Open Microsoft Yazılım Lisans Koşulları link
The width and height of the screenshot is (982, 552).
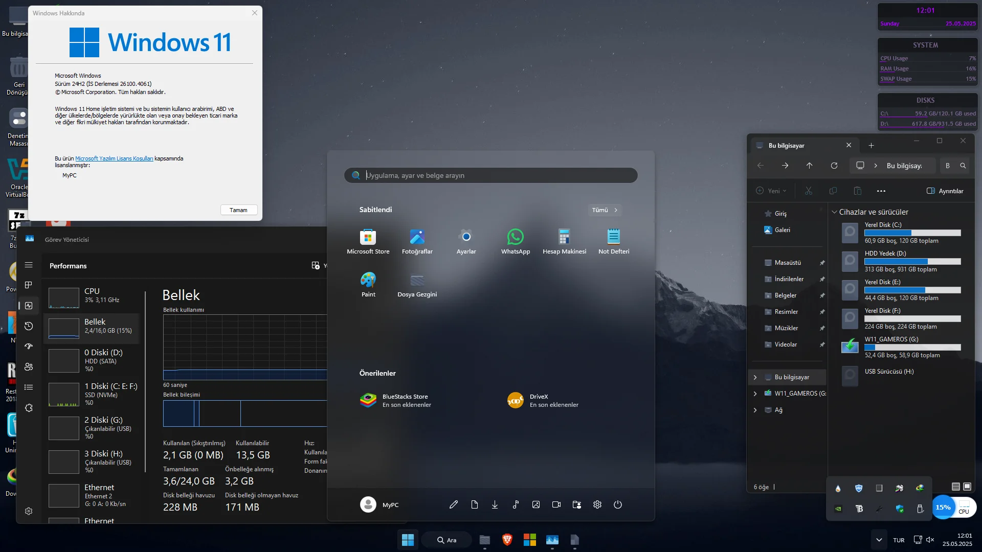click(114, 158)
